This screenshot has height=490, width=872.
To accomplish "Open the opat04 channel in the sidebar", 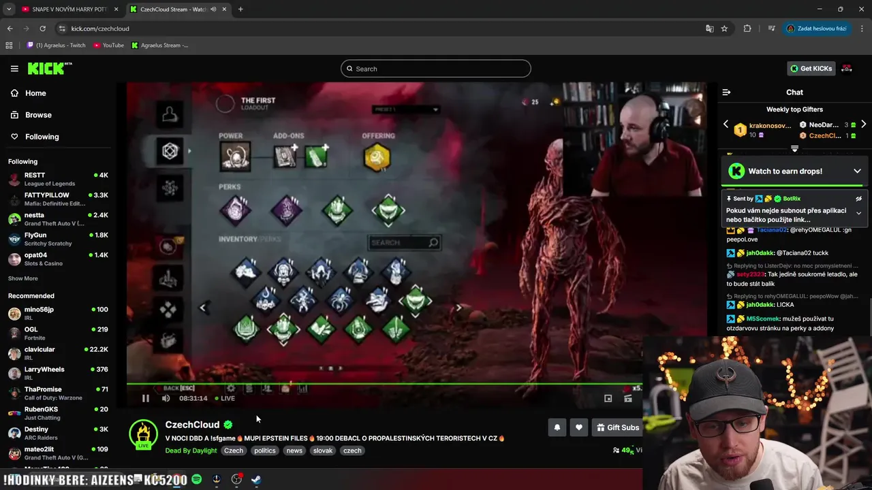I will [x=59, y=259].
